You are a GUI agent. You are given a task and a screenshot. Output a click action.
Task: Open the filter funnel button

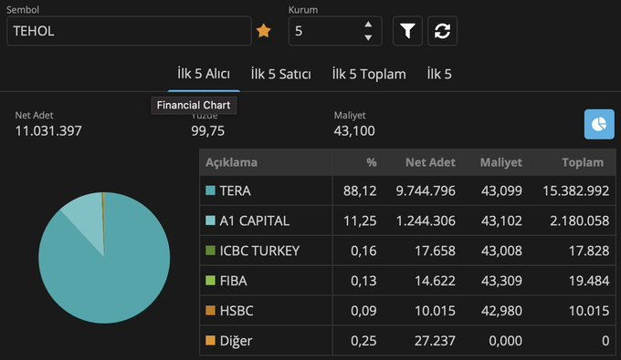tap(407, 31)
